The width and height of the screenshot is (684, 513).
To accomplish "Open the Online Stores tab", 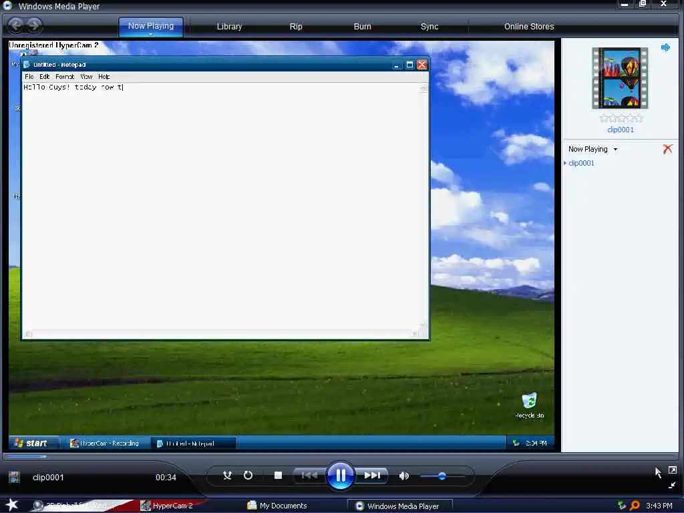I will (529, 27).
